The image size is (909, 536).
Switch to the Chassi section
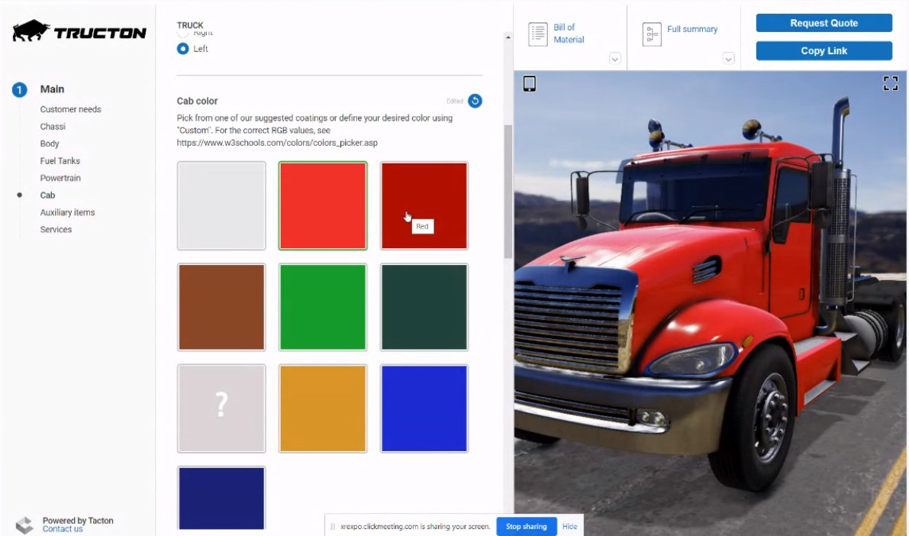[52, 126]
